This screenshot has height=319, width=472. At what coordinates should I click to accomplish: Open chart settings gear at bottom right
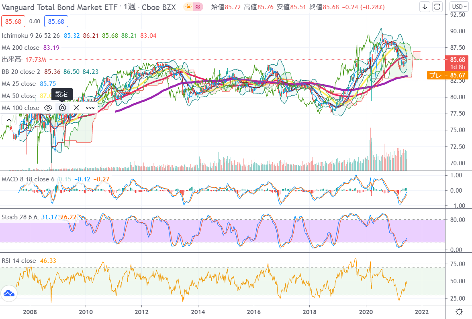[459, 312]
